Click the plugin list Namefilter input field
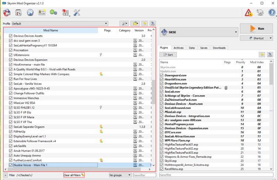 216,175
